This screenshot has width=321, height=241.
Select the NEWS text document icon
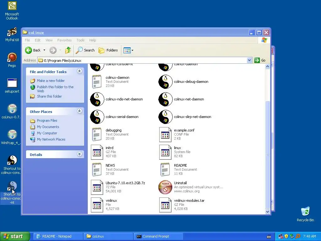click(97, 169)
